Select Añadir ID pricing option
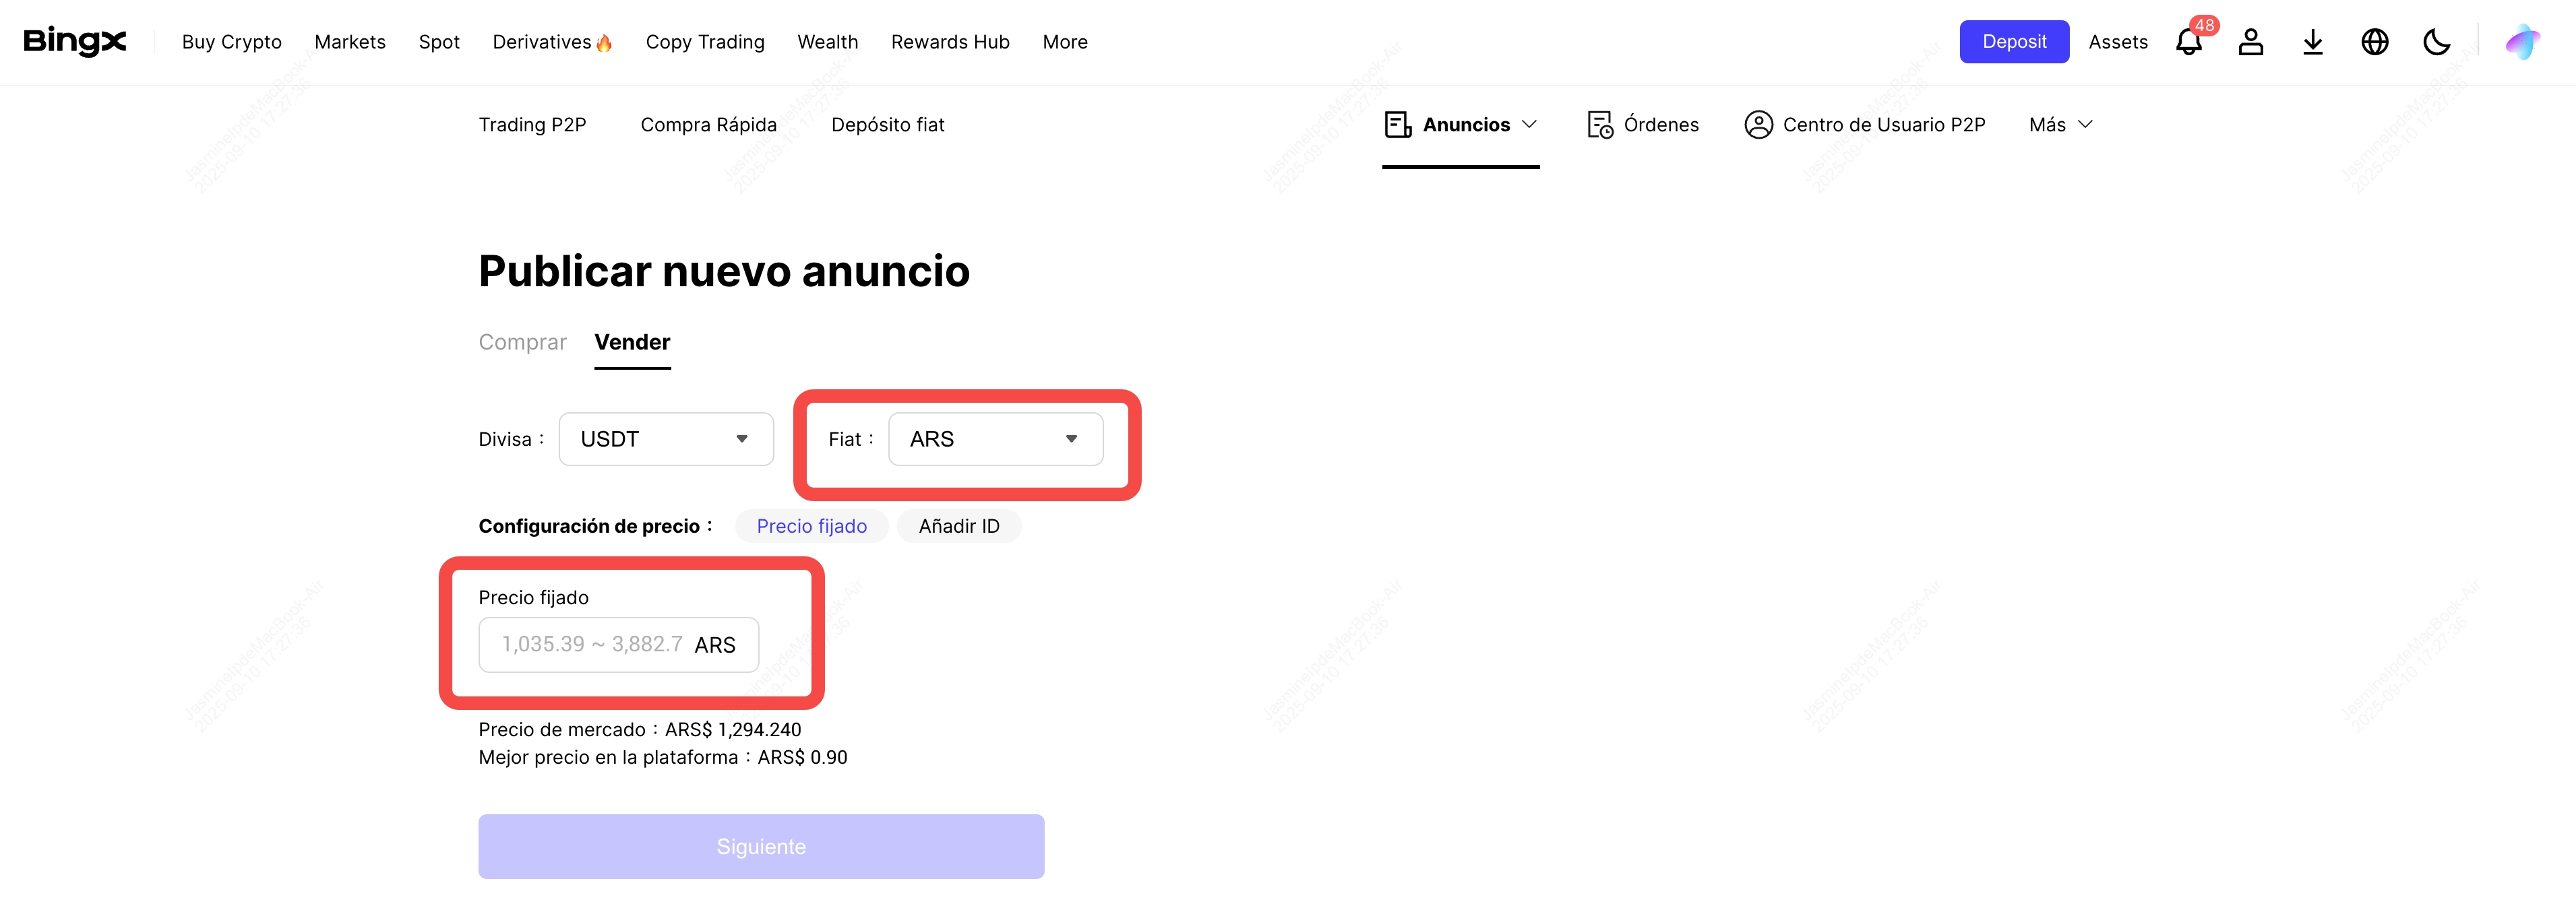This screenshot has width=2576, height=916. coord(958,527)
